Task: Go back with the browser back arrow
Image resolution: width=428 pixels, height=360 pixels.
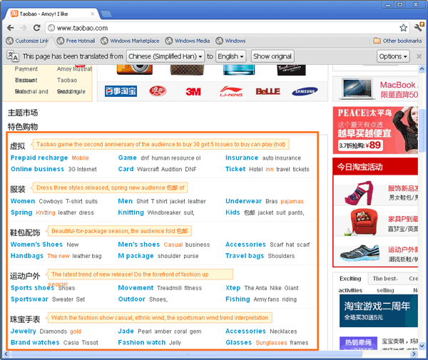Action: pyautogui.click(x=11, y=28)
